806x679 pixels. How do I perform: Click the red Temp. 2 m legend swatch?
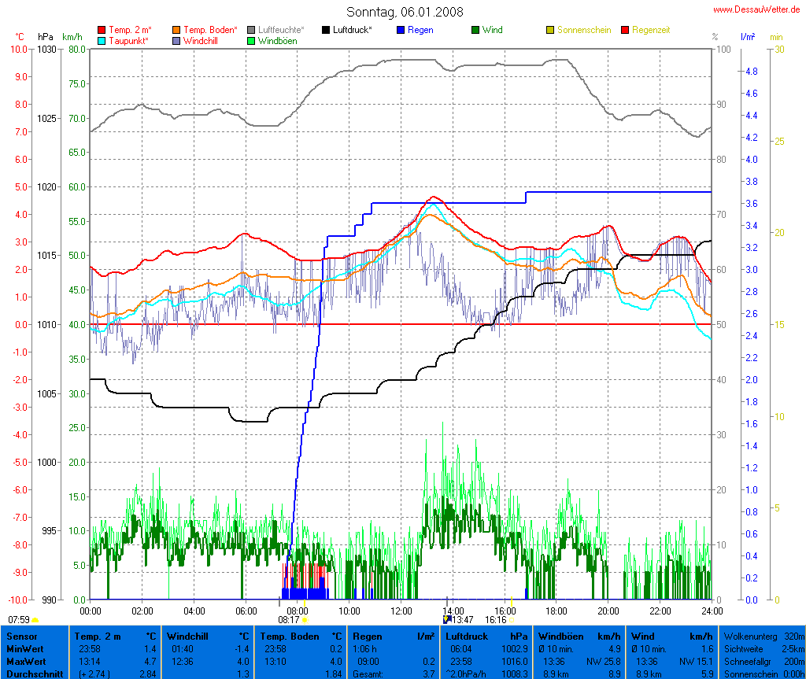(x=102, y=30)
